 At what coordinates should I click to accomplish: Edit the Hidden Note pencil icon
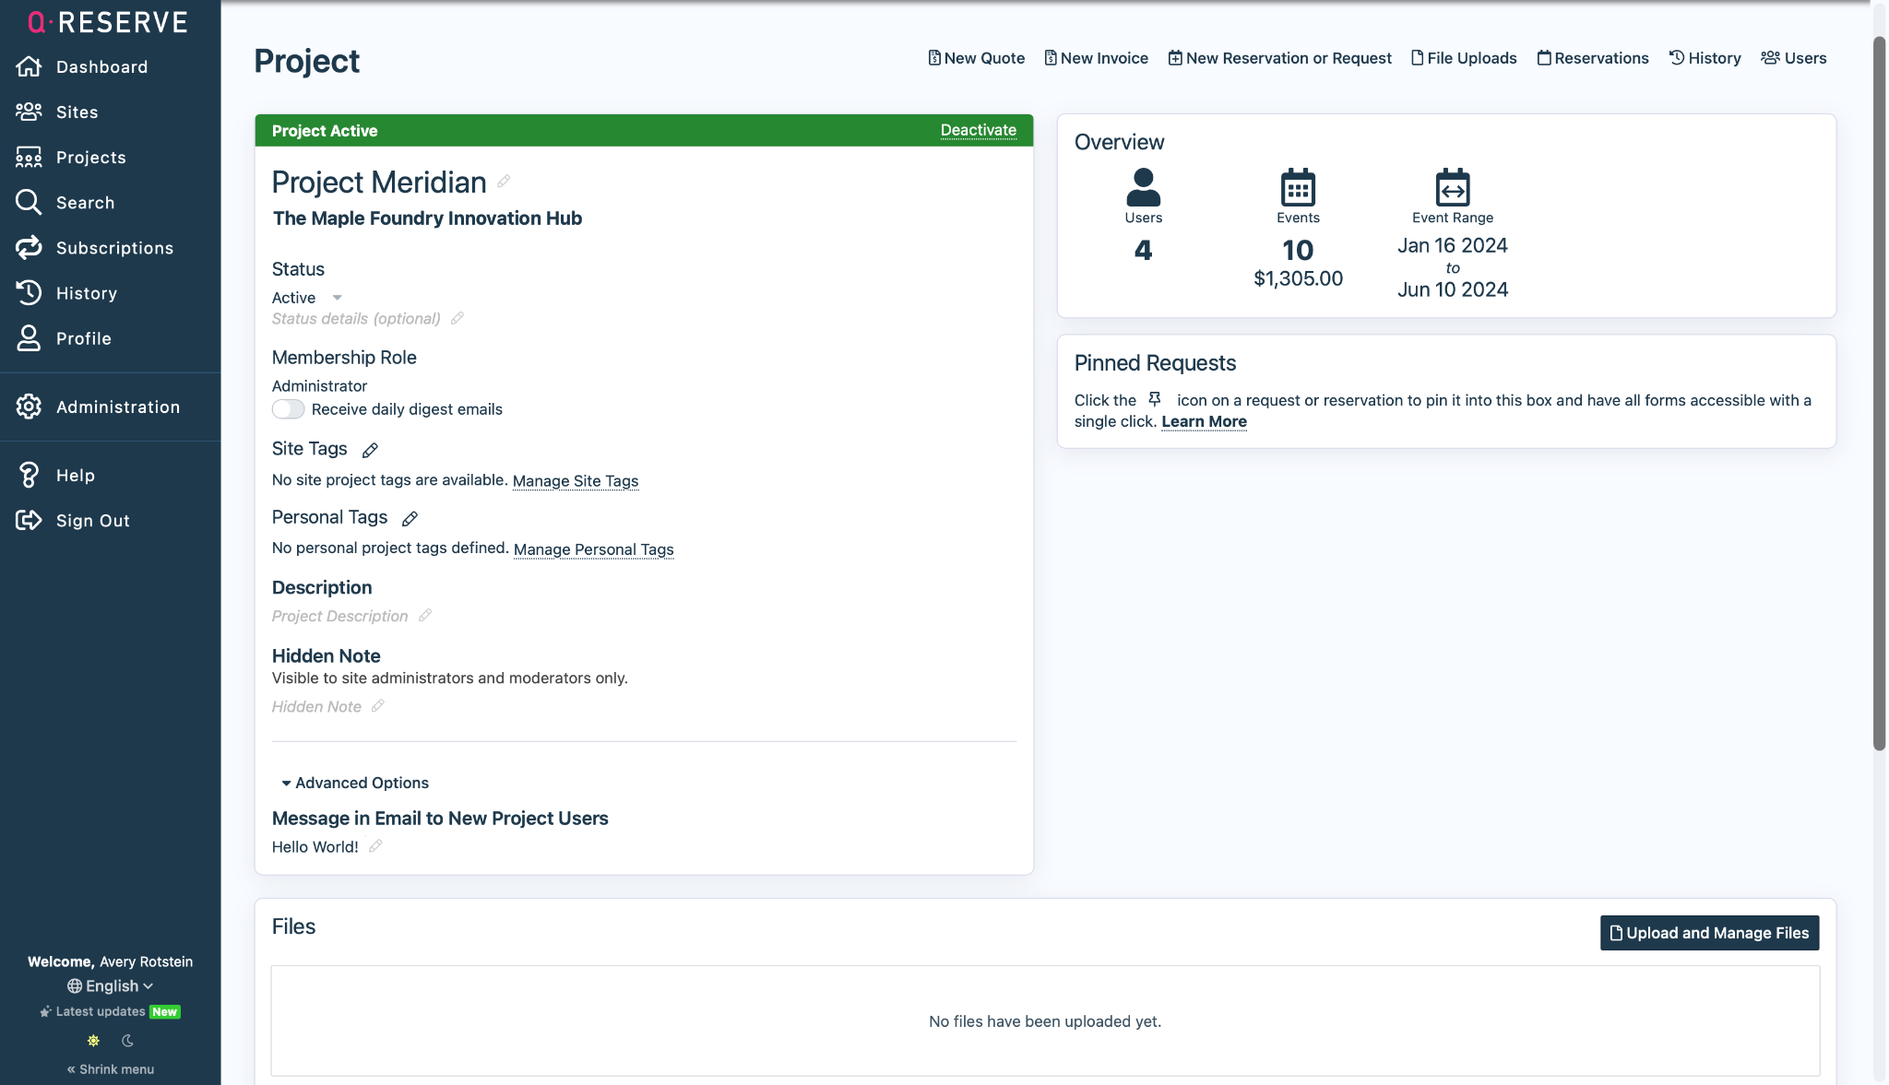tap(377, 706)
